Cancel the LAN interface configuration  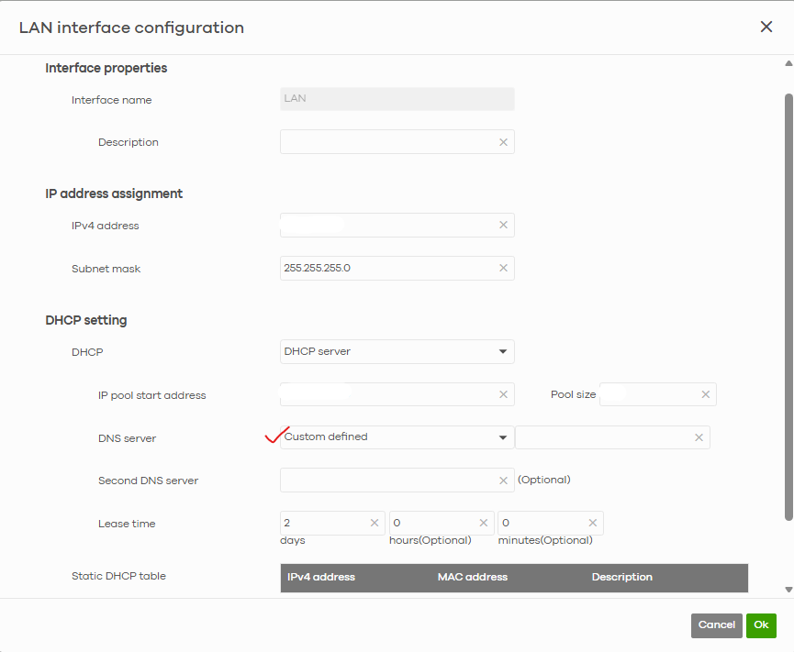click(x=716, y=625)
